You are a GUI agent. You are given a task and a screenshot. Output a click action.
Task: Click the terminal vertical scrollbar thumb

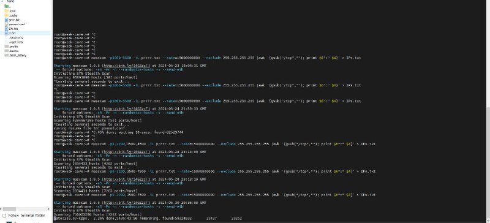pyautogui.click(x=488, y=162)
